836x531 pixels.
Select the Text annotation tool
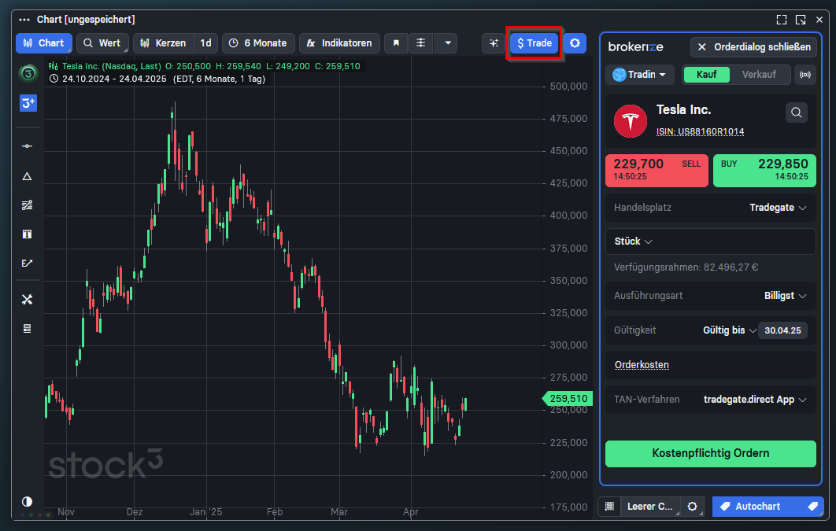click(28, 234)
